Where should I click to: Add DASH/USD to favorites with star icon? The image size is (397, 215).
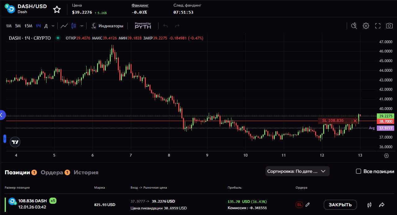[x=57, y=10]
